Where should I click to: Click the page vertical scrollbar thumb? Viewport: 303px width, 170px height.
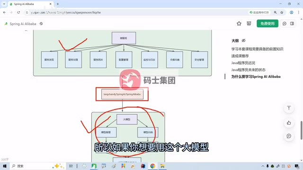pos(301,130)
